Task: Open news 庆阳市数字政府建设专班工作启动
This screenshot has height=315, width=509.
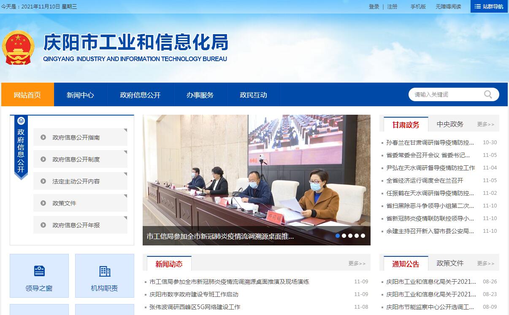Action: (x=194, y=294)
